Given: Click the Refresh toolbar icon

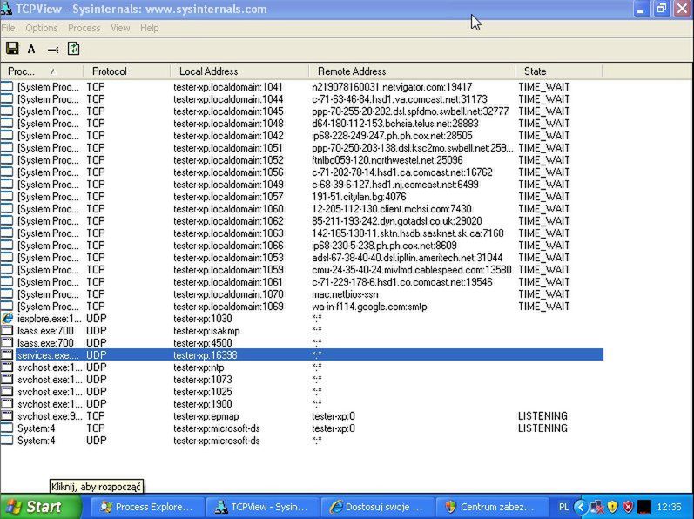Looking at the screenshot, I should point(73,48).
